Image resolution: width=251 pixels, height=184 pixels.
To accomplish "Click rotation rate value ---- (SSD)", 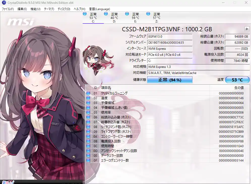I will pos(237,48).
